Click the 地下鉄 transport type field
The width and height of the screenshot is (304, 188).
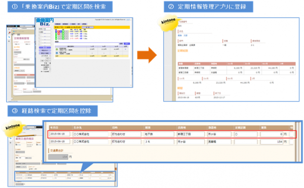(x=159, y=134)
